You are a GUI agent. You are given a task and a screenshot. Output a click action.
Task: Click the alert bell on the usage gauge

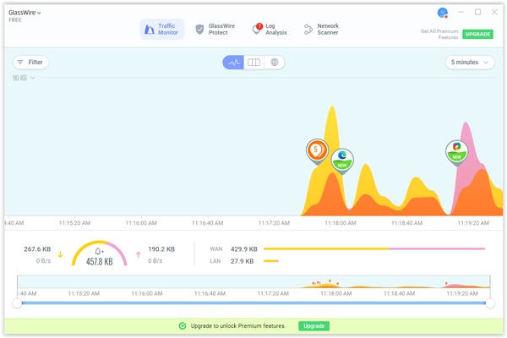coord(100,252)
